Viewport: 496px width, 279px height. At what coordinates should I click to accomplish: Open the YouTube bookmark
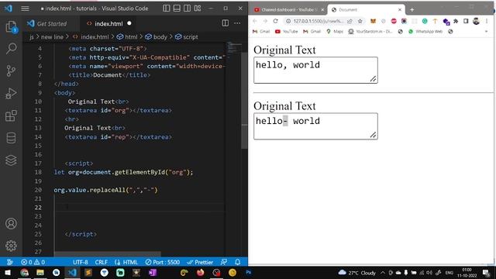pos(287,31)
